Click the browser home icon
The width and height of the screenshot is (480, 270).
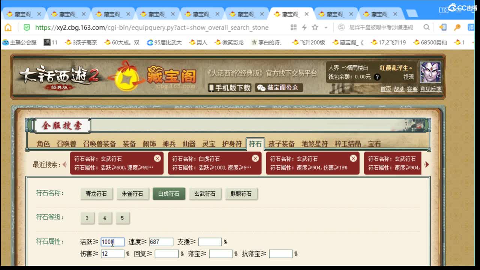[x=8, y=27]
